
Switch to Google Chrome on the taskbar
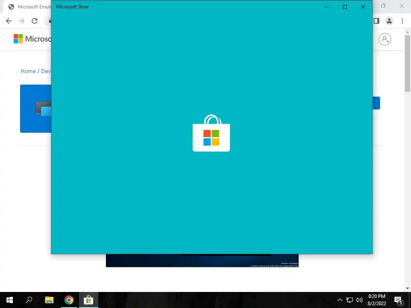pyautogui.click(x=69, y=300)
